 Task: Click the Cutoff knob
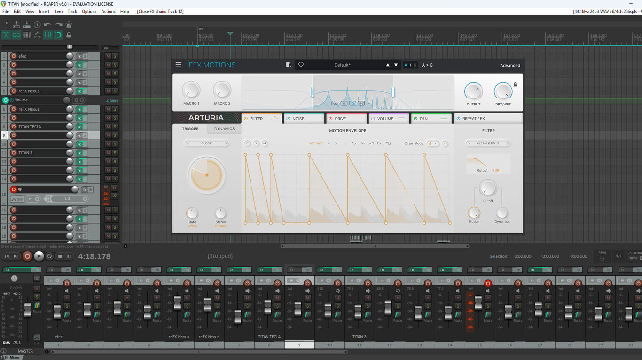click(488, 188)
